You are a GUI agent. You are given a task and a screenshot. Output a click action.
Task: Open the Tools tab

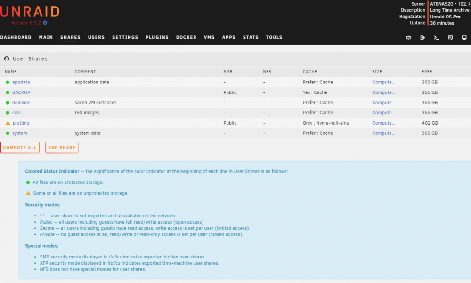point(274,37)
